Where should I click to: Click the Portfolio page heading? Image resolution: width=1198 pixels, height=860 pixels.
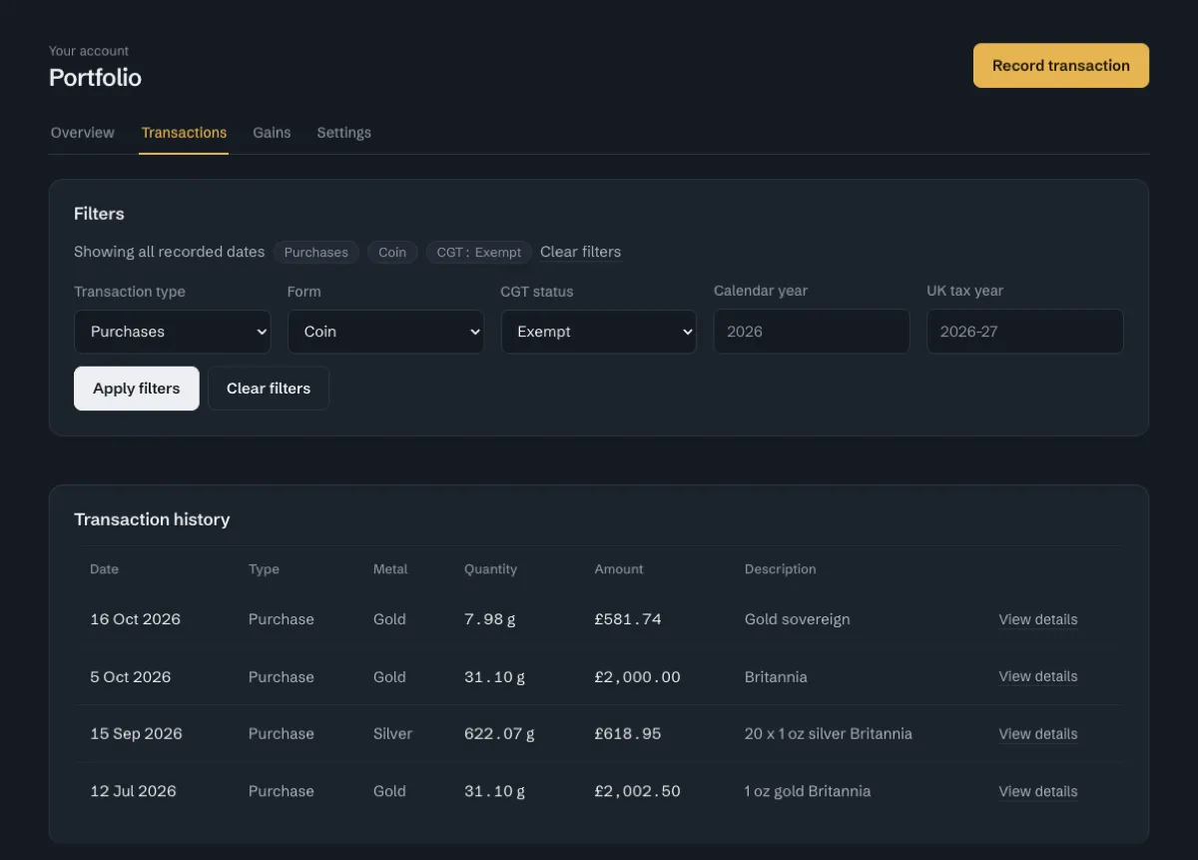pos(95,78)
